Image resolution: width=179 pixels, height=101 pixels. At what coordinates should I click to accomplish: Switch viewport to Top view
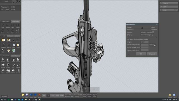pyautogui.click(x=53, y=95)
